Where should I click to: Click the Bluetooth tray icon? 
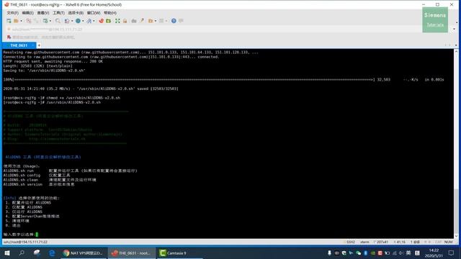[365, 253]
